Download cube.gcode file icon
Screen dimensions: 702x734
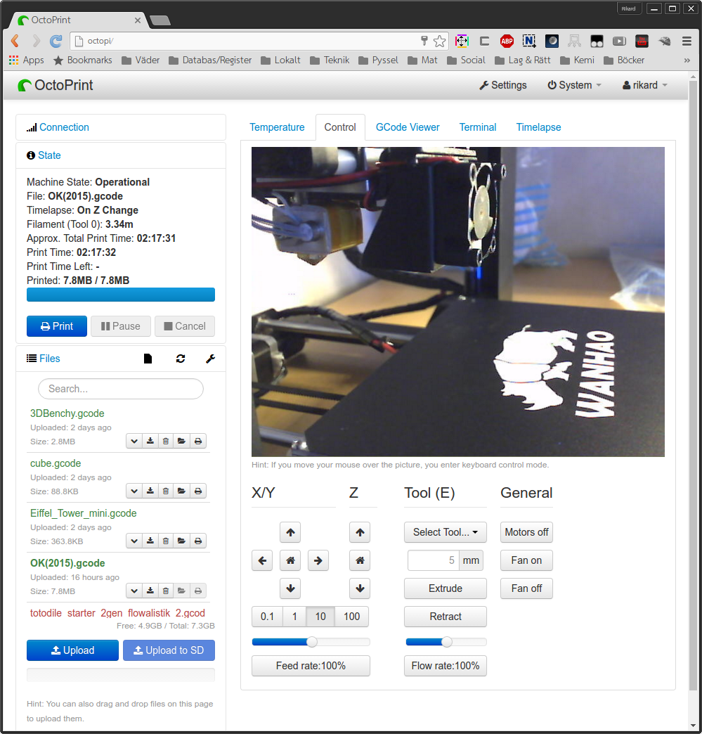coord(150,491)
